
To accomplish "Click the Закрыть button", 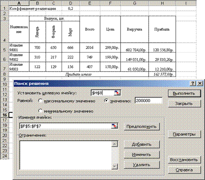I will click(x=184, y=104).
